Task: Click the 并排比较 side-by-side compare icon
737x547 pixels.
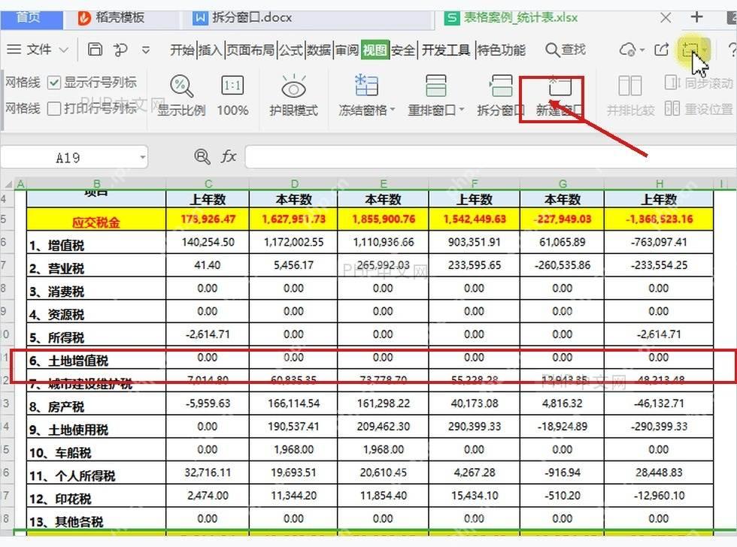Action: (630, 86)
